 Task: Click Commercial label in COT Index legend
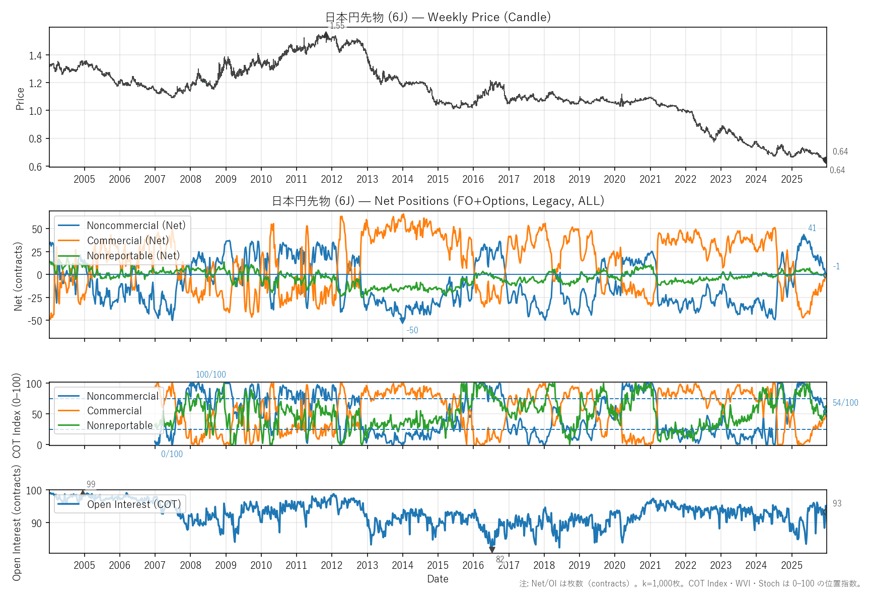point(114,411)
